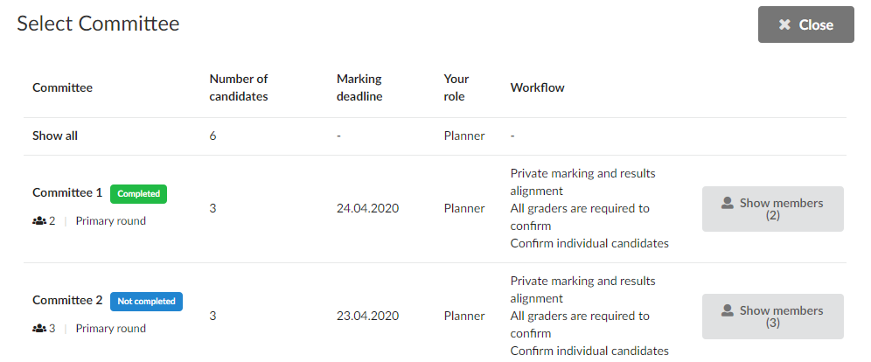Click Primary round label under Committee 2
This screenshot has height=362, width=871.
coord(110,329)
